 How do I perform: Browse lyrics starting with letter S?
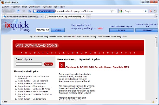click(99, 53)
